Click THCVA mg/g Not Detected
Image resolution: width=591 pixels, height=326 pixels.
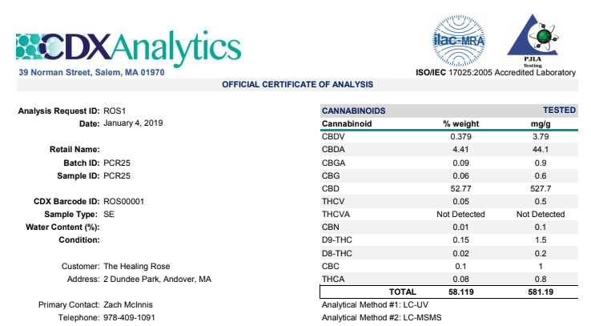pos(541,214)
